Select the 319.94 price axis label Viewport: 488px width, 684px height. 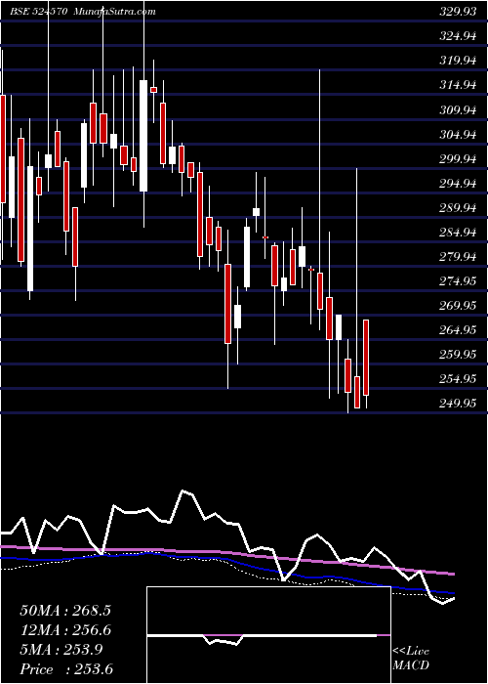point(458,61)
